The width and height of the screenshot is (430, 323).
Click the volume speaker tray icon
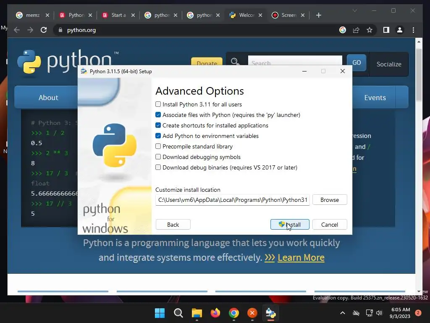pyautogui.click(x=379, y=313)
